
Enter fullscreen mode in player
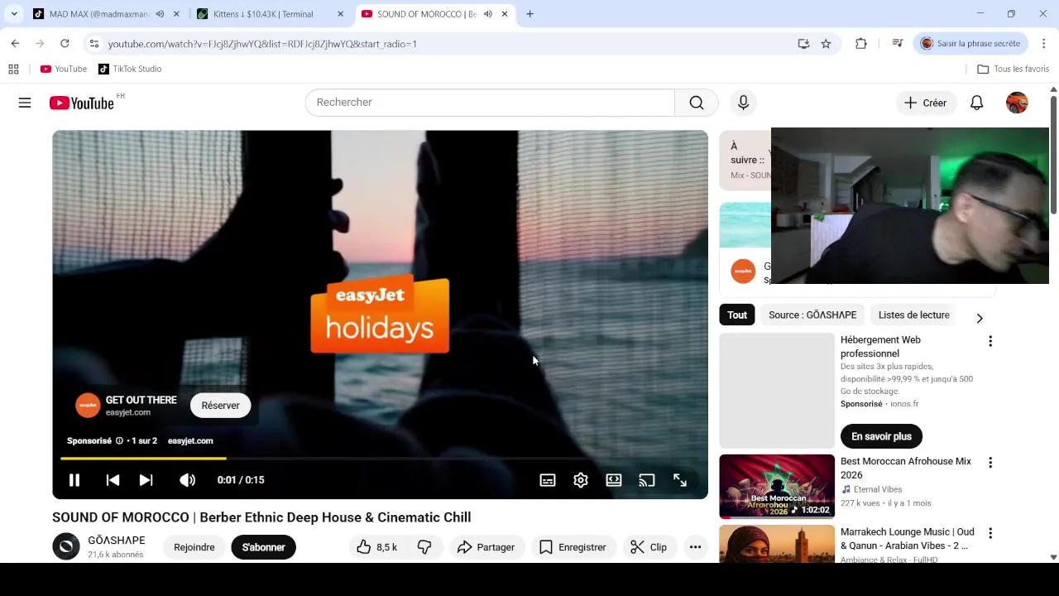point(680,480)
